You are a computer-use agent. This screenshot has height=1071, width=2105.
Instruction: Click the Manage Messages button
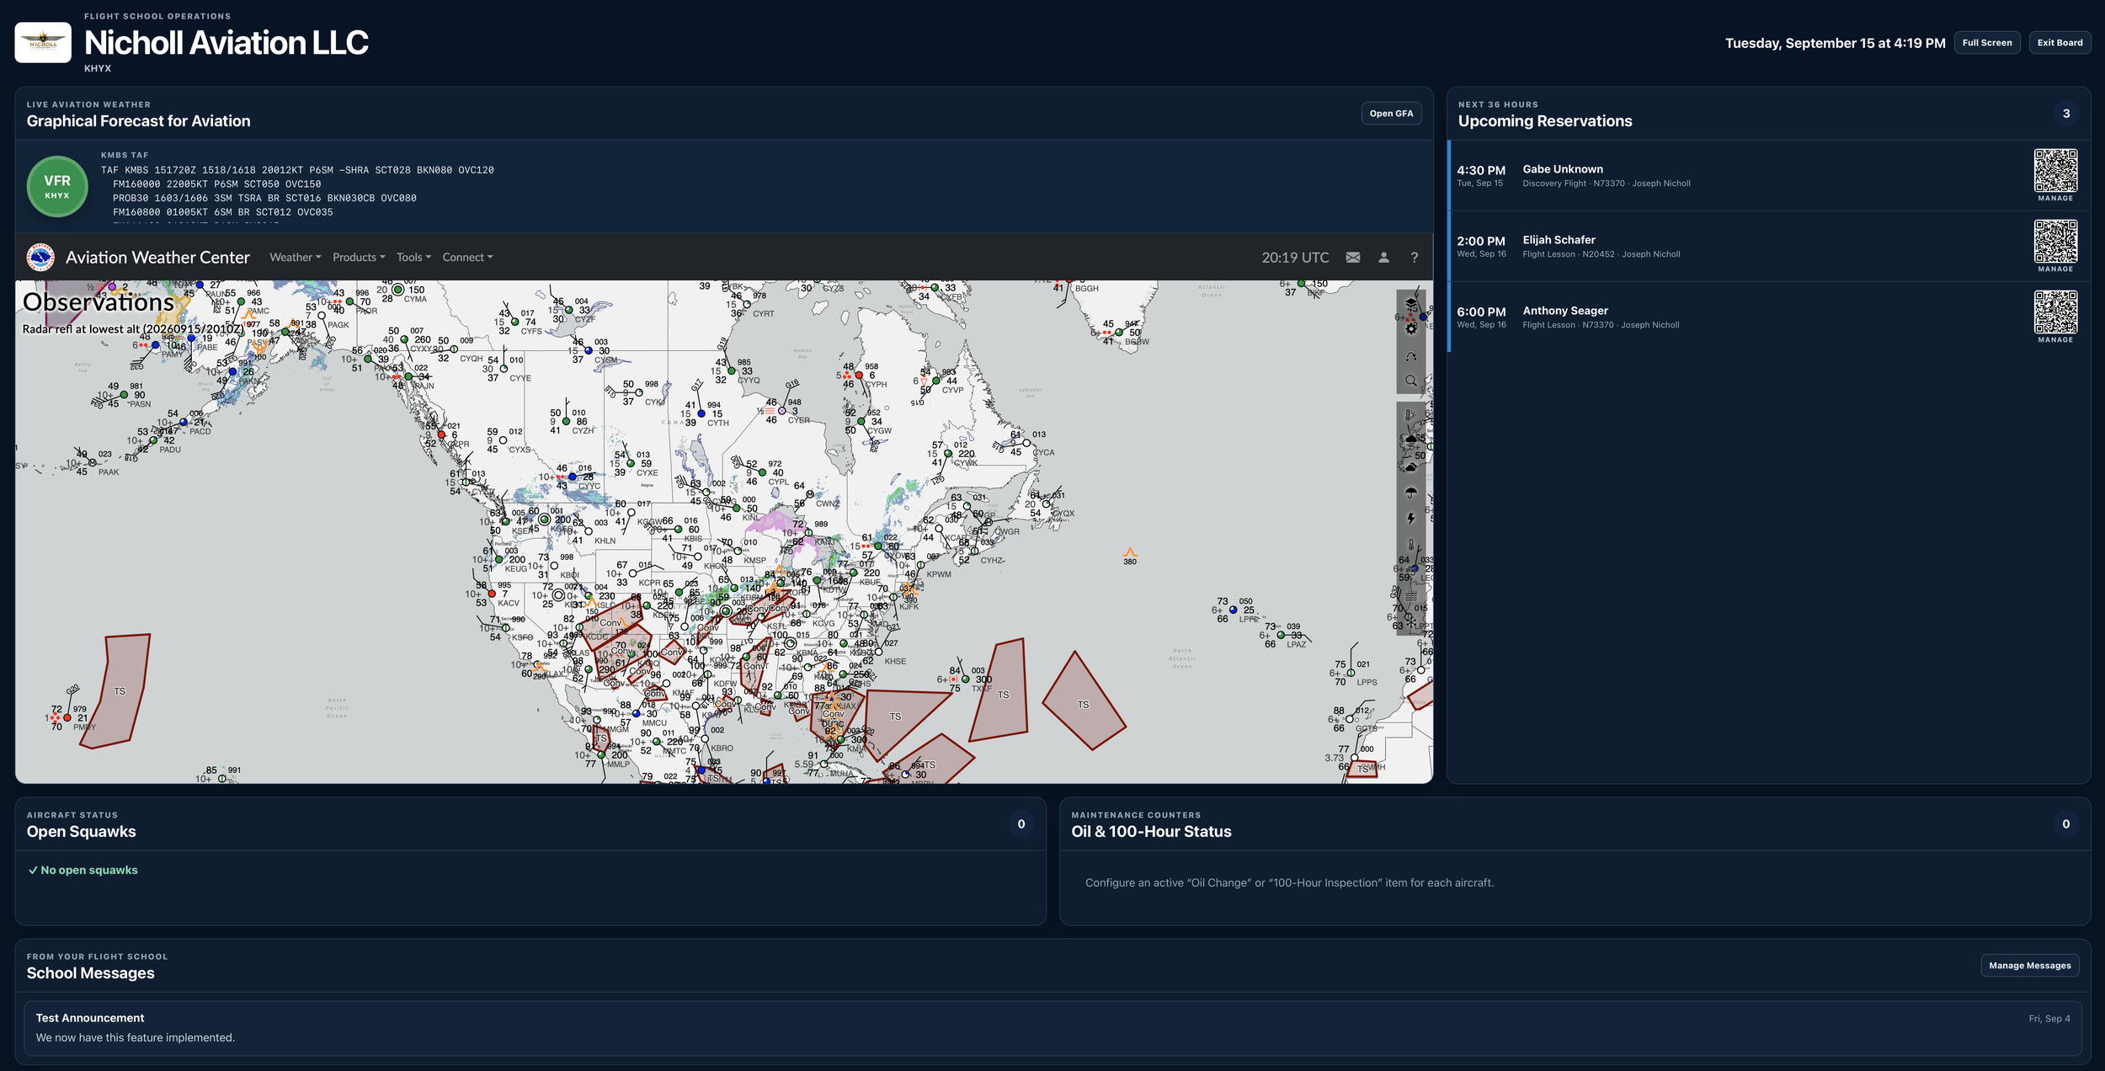(x=2029, y=966)
